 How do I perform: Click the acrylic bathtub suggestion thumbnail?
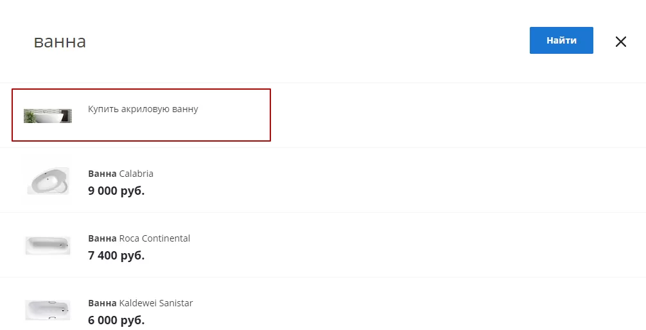coord(48,116)
